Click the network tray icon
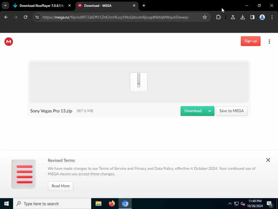278x209 pixels. [236, 204]
